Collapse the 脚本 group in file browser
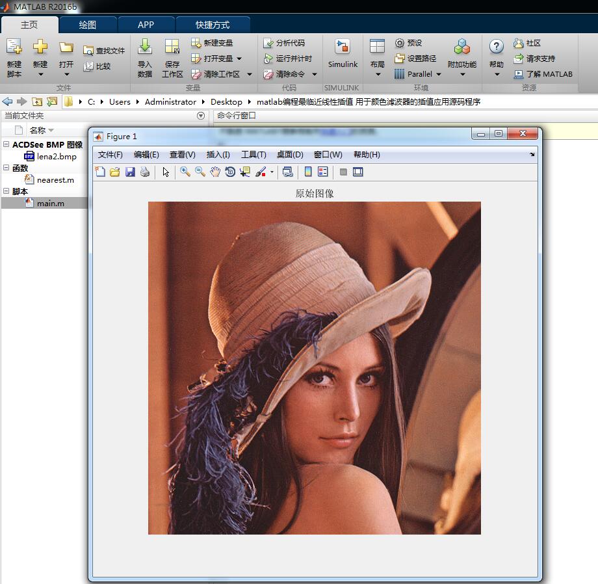 pos(6,191)
